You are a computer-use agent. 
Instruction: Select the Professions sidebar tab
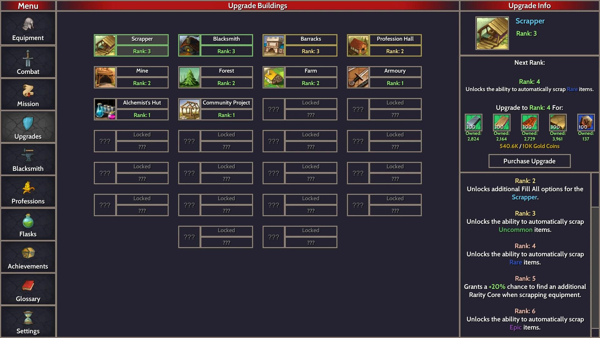pos(28,195)
